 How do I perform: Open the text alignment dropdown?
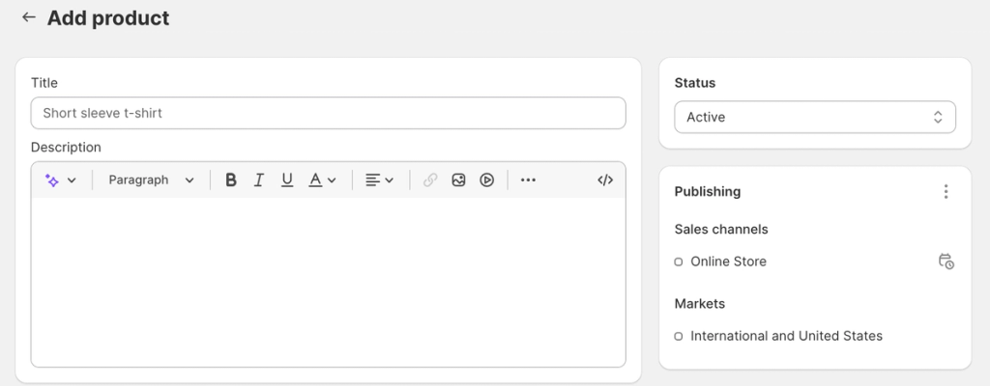(x=379, y=180)
